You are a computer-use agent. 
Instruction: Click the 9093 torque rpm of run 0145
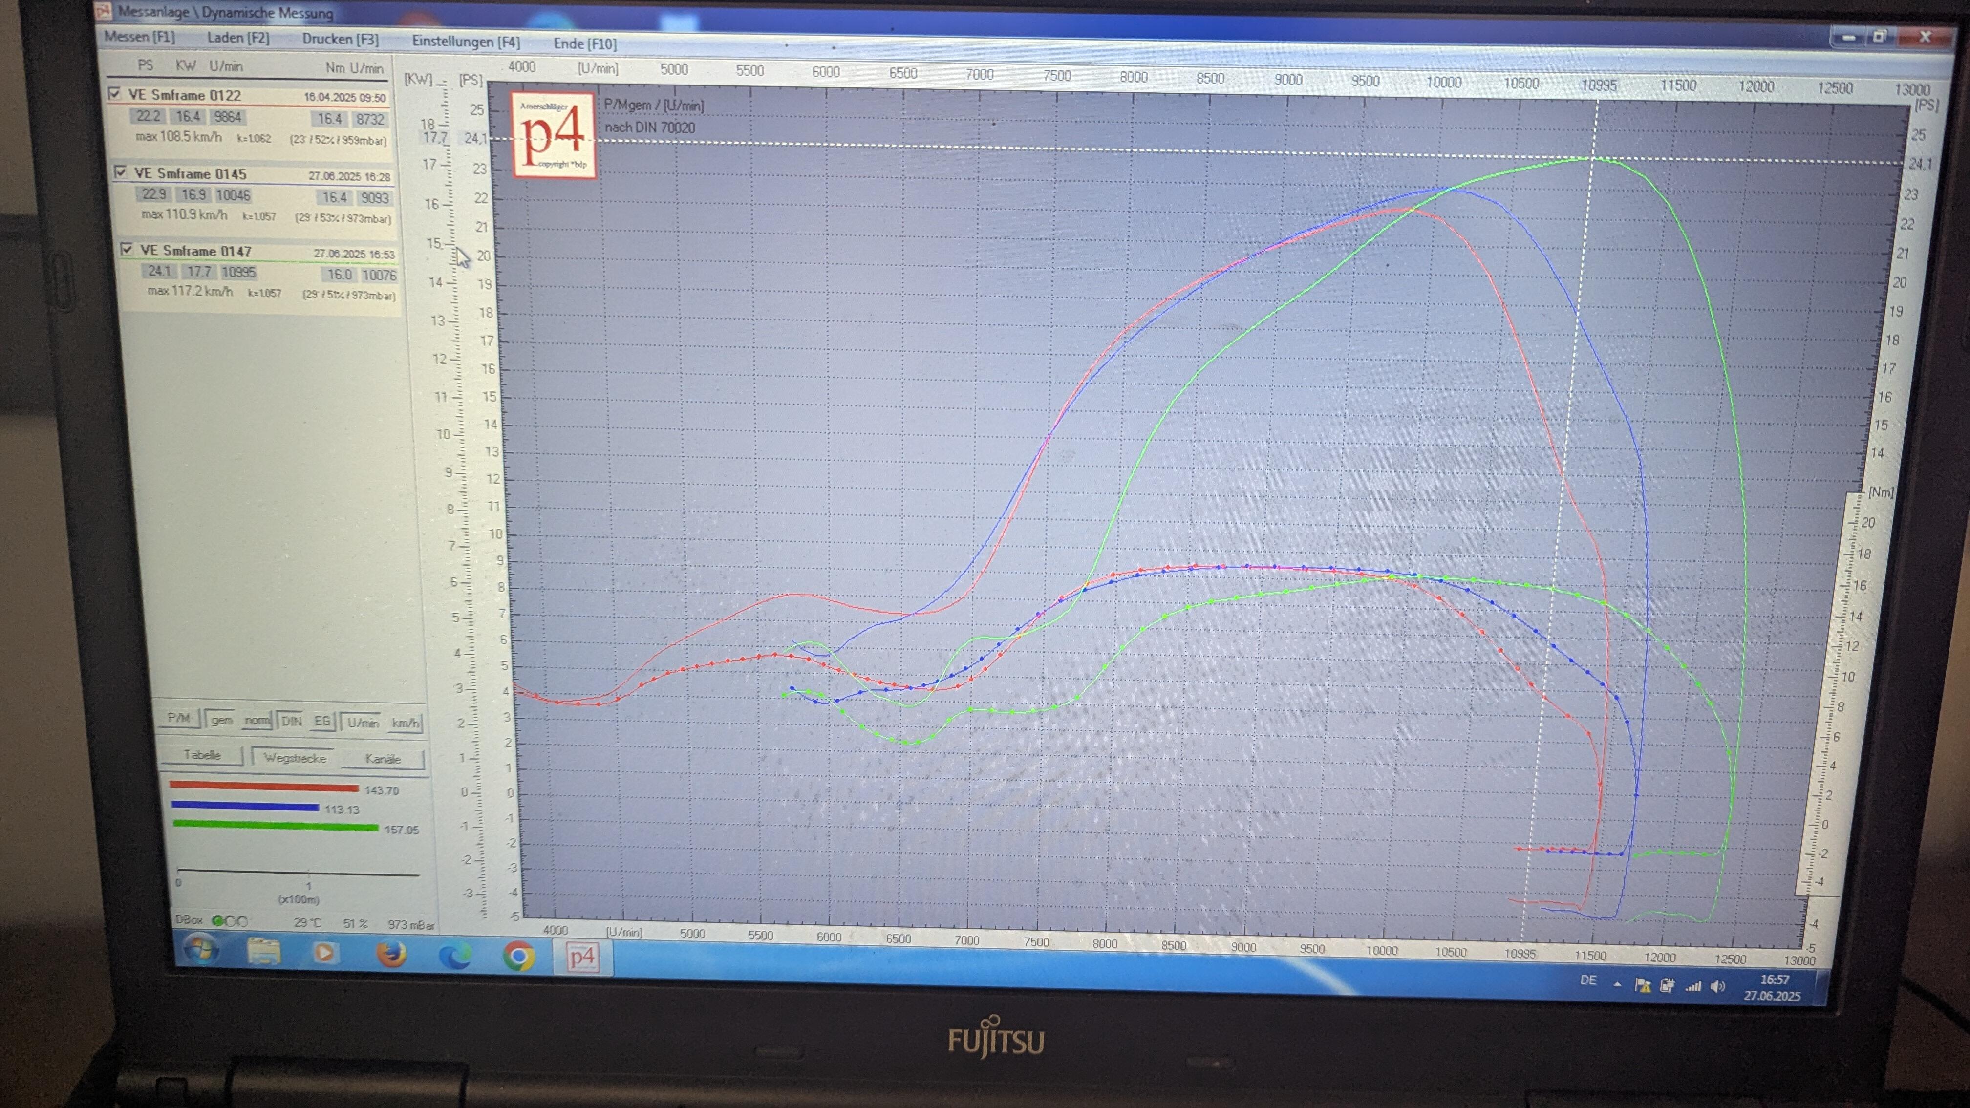point(374,197)
